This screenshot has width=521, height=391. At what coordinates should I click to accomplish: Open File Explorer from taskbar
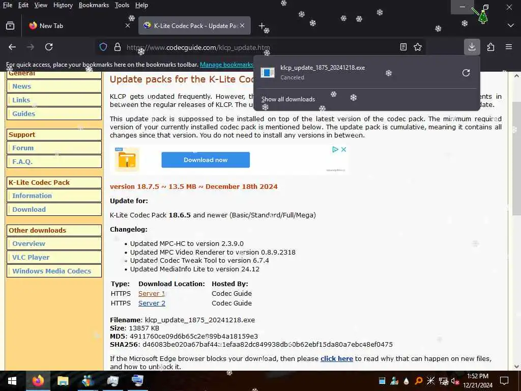point(63,381)
